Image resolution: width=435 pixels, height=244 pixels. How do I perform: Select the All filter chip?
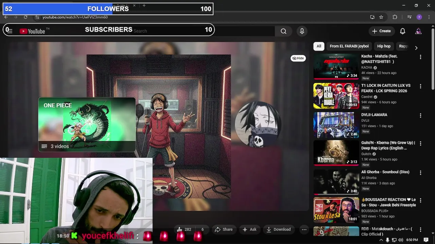(319, 46)
